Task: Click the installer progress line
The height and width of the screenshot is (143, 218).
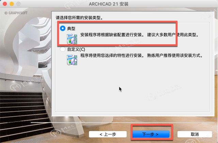Action: (x=123, y=123)
